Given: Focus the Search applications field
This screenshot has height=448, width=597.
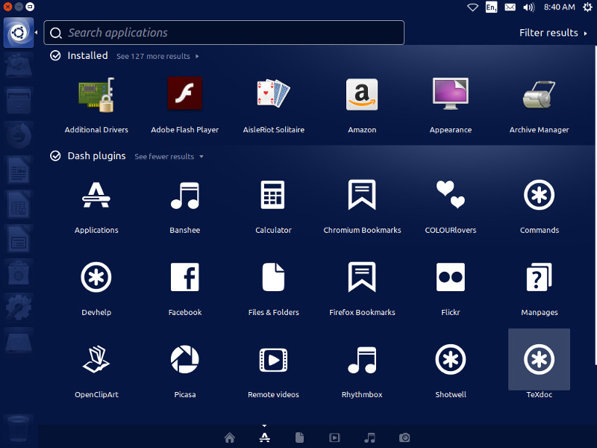Looking at the screenshot, I should pos(224,33).
